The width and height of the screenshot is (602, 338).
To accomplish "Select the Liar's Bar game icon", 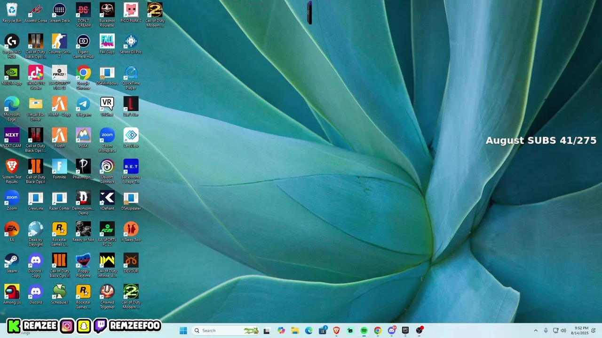I will 131,107.
